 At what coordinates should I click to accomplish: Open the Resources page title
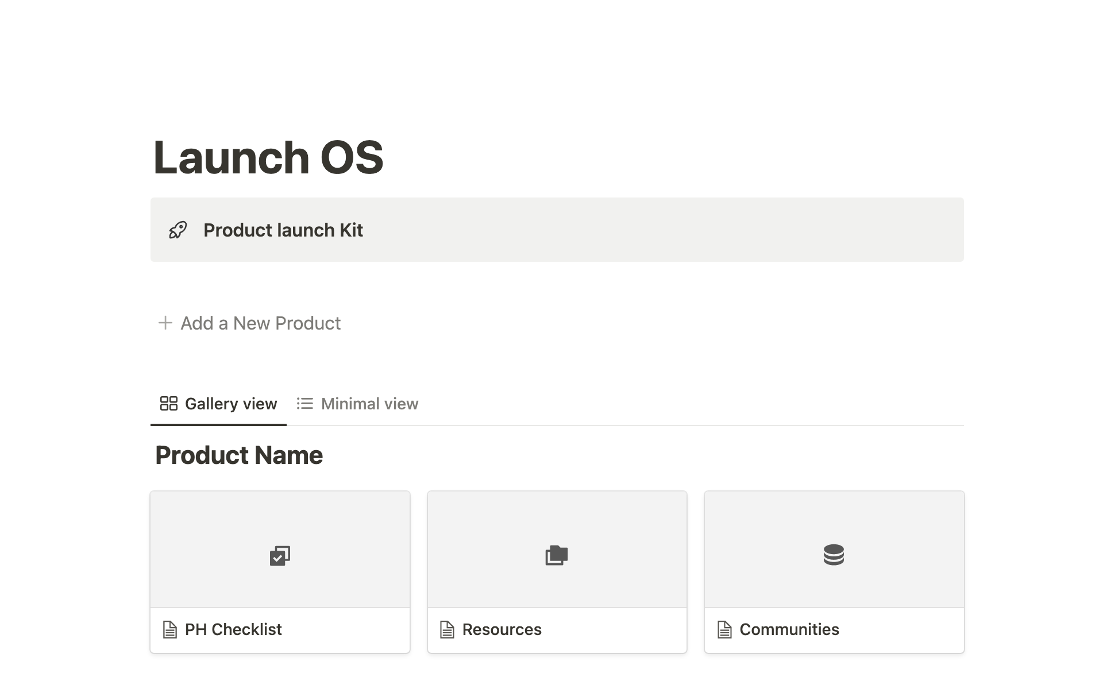point(502,629)
